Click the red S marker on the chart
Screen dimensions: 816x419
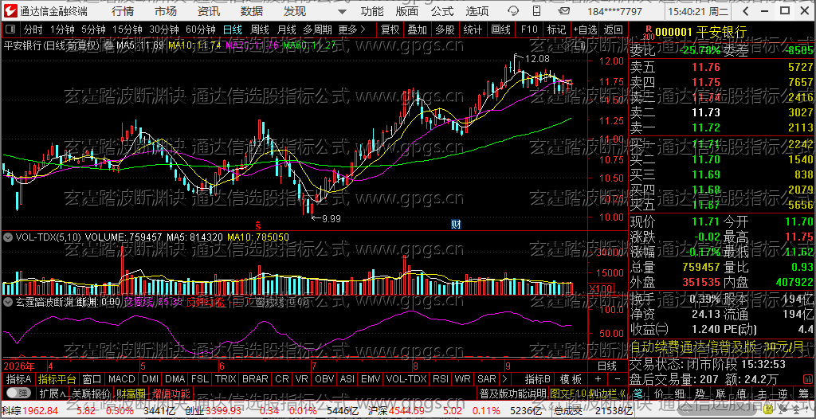(257, 225)
